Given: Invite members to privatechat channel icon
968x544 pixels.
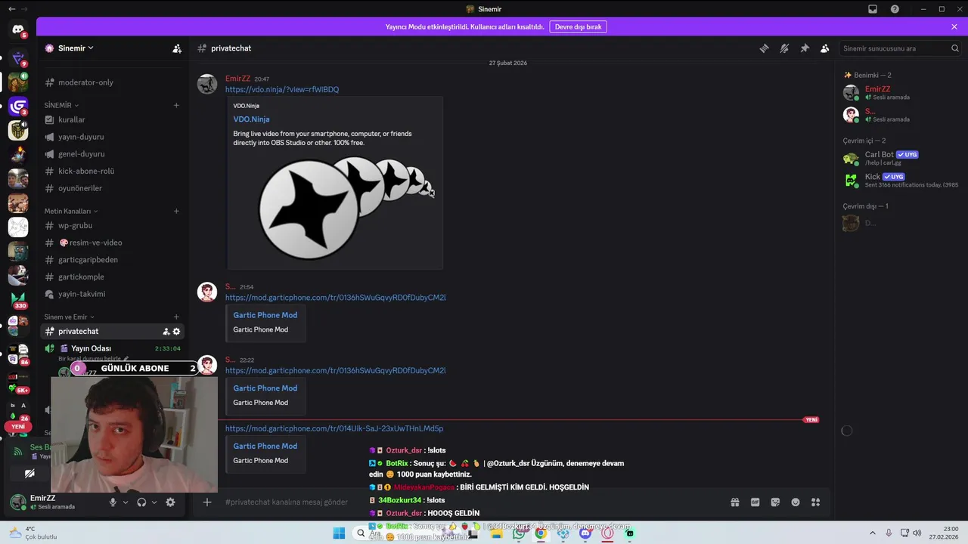Looking at the screenshot, I should [166, 332].
